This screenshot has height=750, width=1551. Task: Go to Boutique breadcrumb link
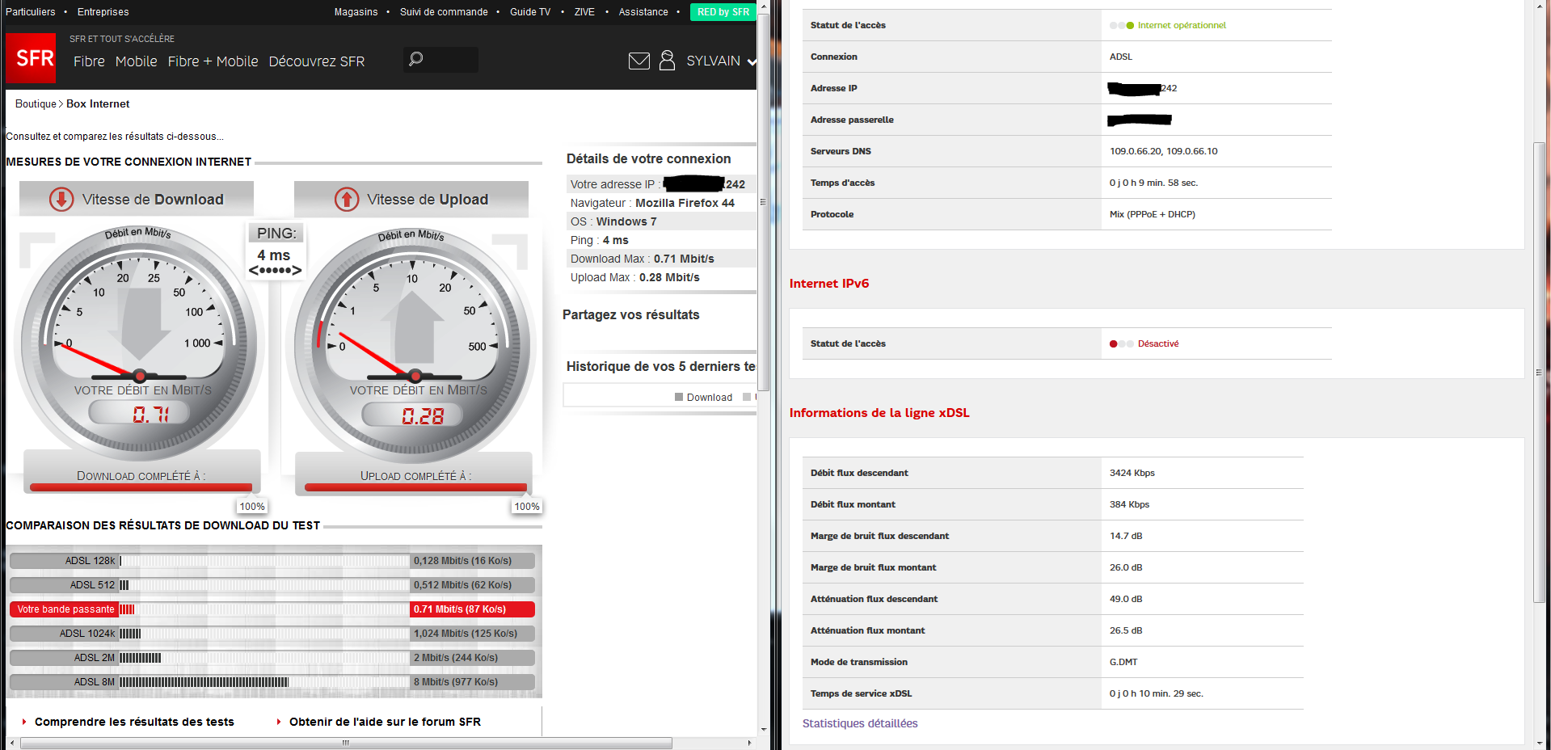[36, 104]
